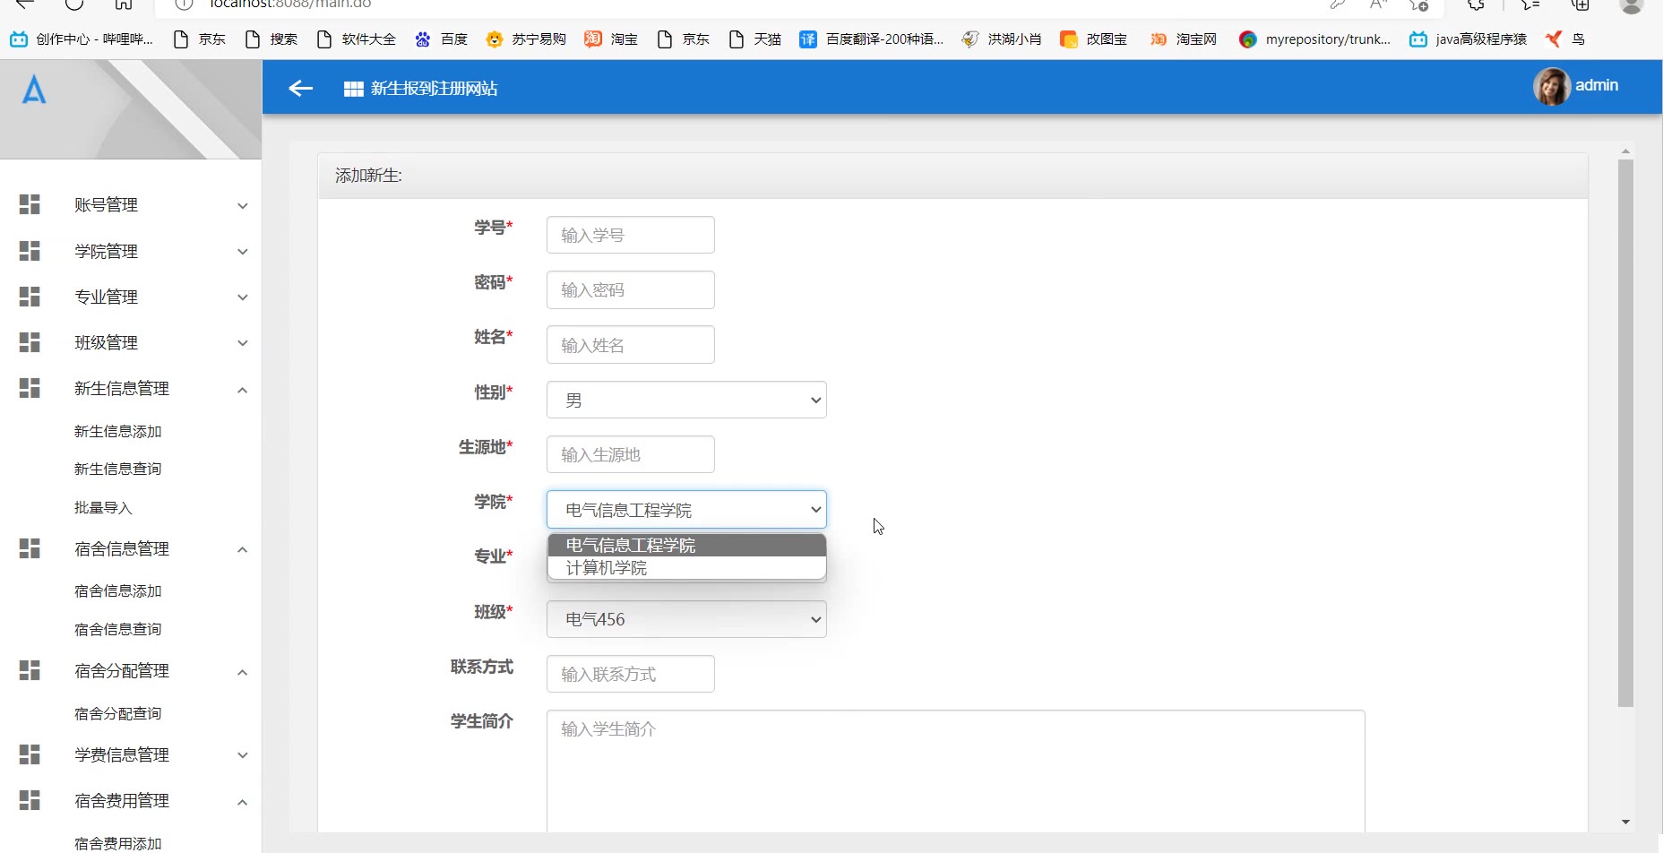Click the blue A logo in sidebar

coord(34,90)
